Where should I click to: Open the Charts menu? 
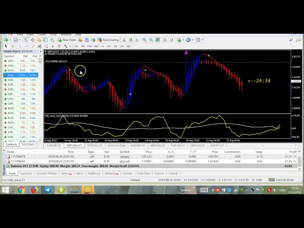42,35
